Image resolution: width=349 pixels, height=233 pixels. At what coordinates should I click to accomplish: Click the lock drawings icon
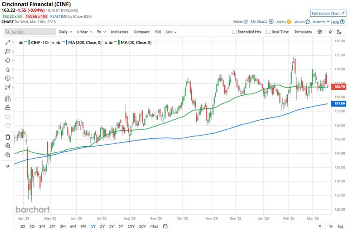pos(7,108)
